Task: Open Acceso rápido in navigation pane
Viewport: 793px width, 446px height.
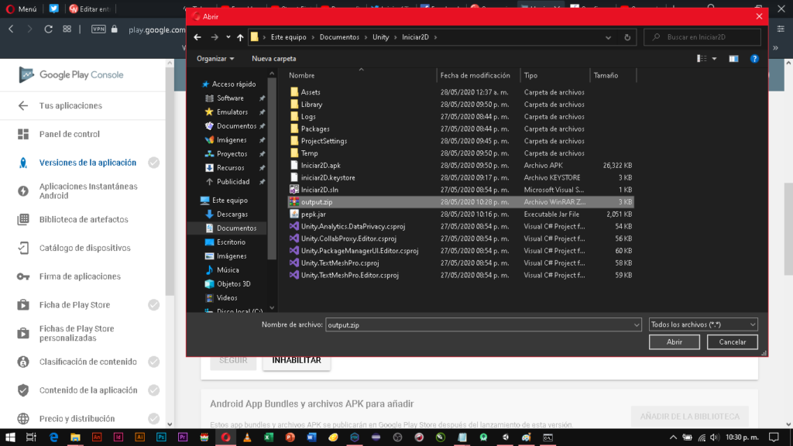Action: click(234, 84)
